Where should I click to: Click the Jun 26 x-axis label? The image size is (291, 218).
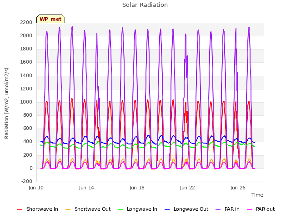tap(238, 188)
